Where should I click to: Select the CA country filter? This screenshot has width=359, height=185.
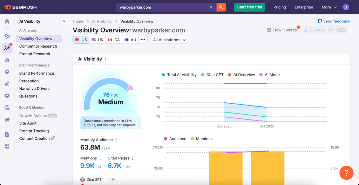click(114, 40)
